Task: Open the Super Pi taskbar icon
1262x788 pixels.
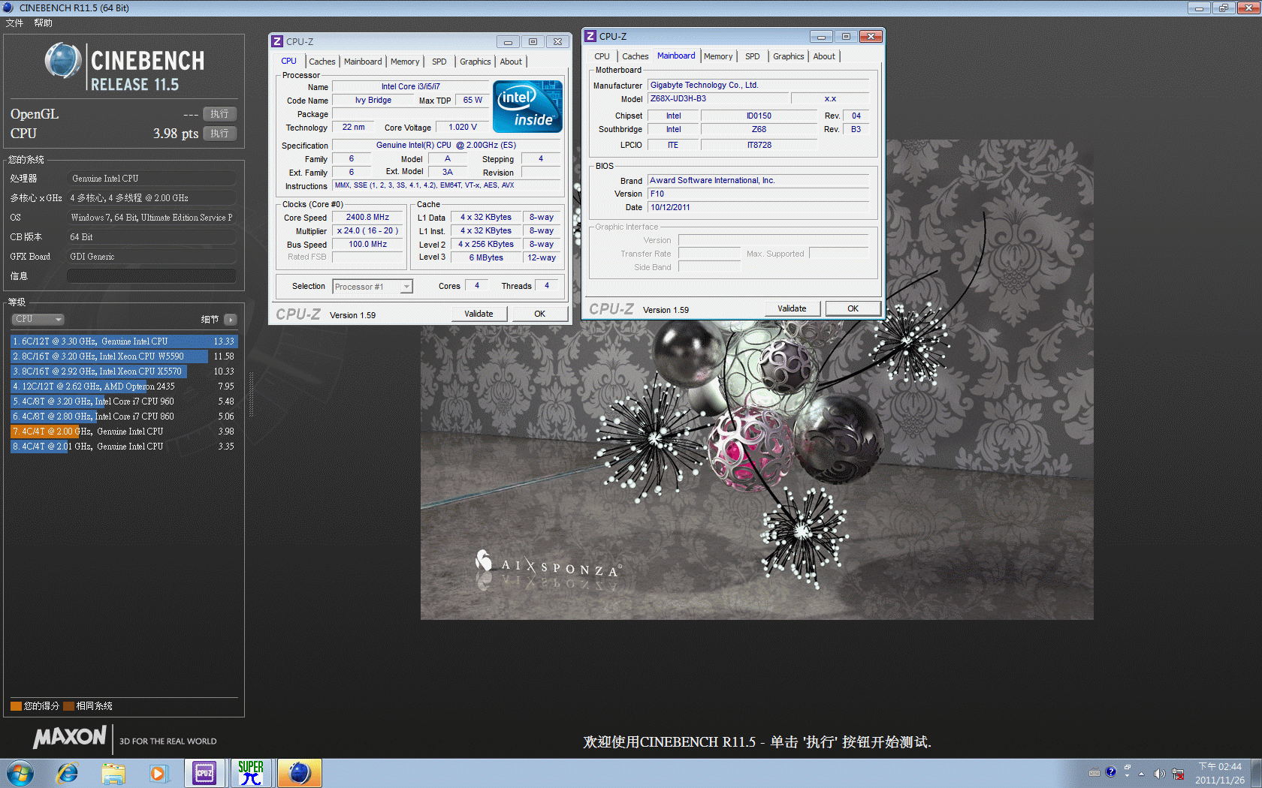Action: [251, 773]
